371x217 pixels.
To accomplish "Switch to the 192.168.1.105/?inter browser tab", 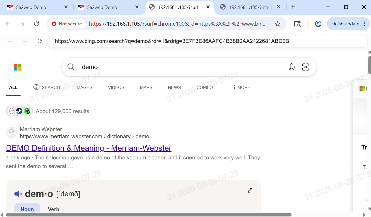I will (250, 7).
